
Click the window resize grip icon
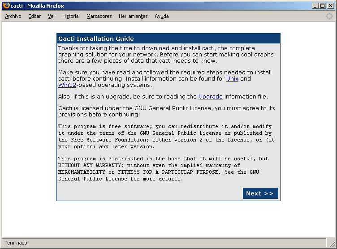332,244
